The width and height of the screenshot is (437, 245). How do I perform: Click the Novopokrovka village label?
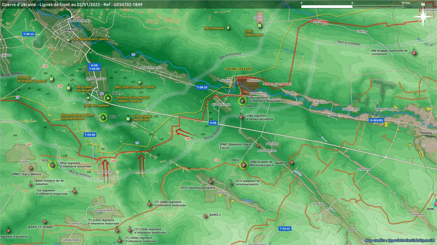coord(221,105)
